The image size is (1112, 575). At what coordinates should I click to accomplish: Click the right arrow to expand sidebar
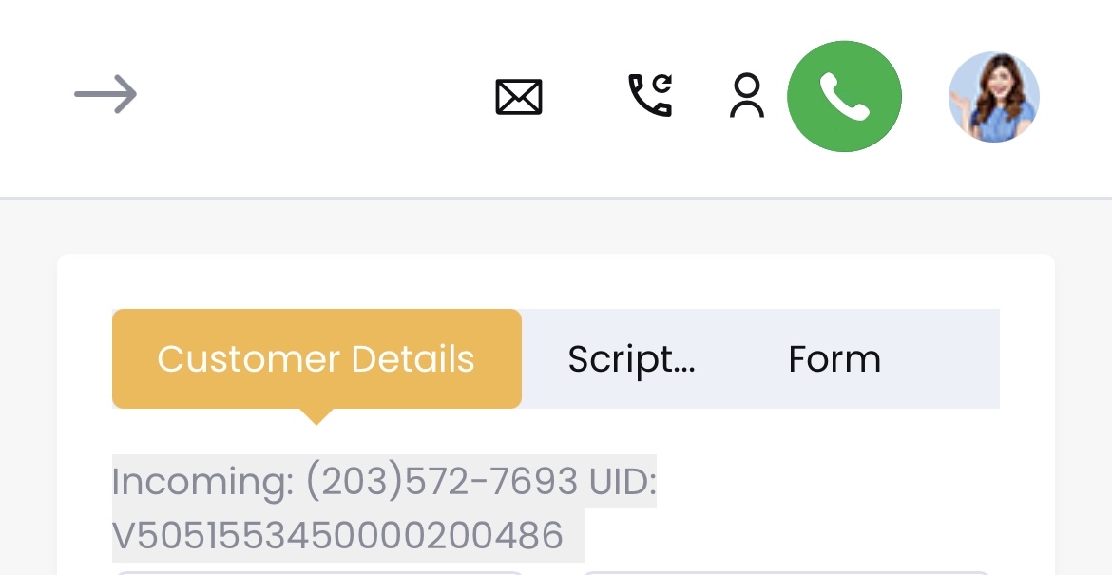click(x=105, y=94)
